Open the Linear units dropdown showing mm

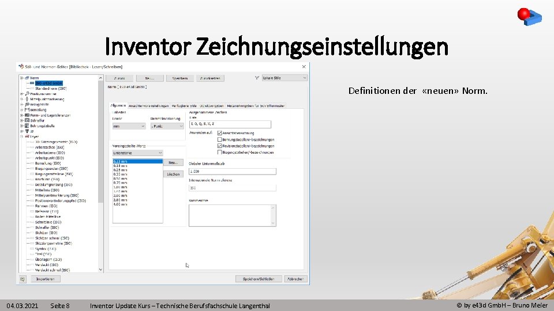[129, 126]
